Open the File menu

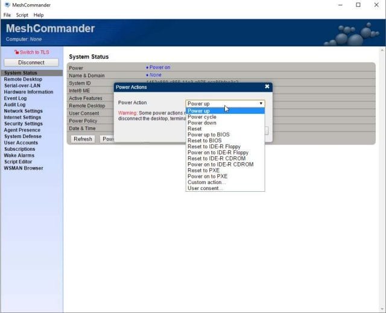coord(7,15)
